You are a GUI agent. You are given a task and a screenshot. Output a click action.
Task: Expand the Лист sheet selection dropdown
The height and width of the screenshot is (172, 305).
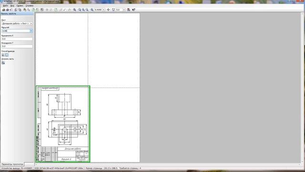(x=31, y=23)
